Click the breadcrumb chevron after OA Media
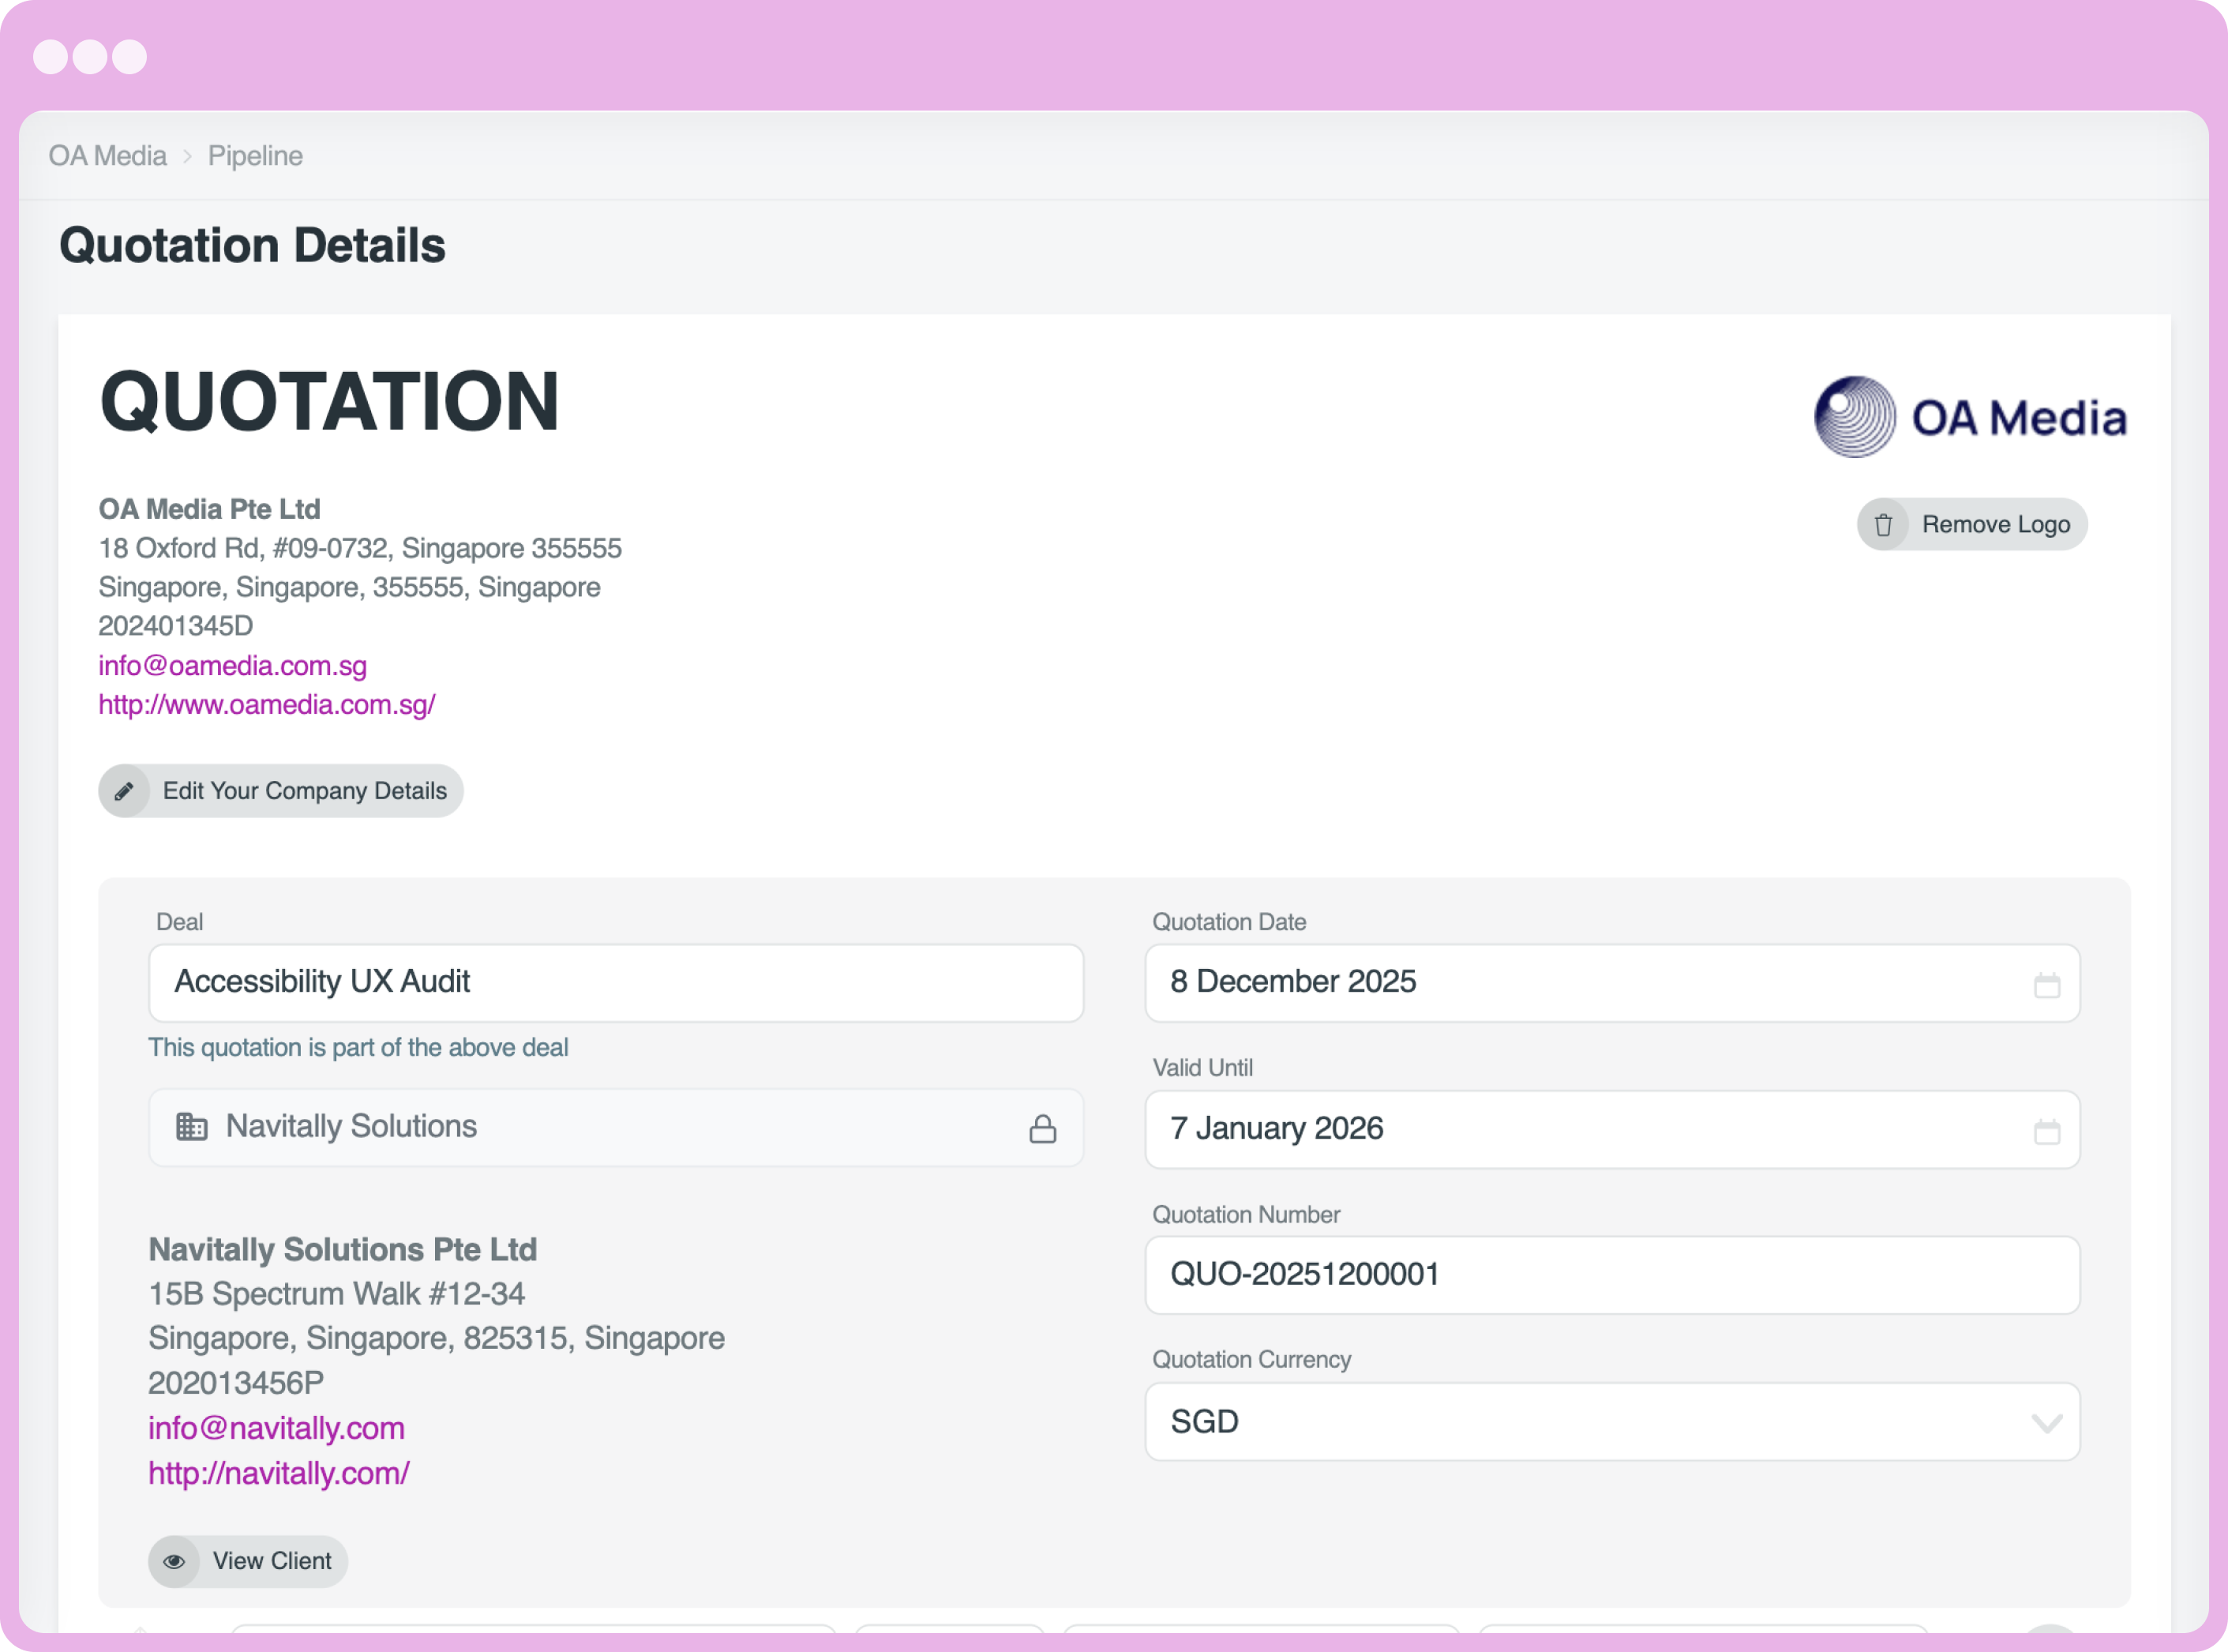Viewport: 2228px width, 1652px height. point(187,156)
